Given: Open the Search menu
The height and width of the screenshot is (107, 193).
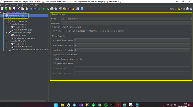Looking at the screenshot, I should pos(12,5).
